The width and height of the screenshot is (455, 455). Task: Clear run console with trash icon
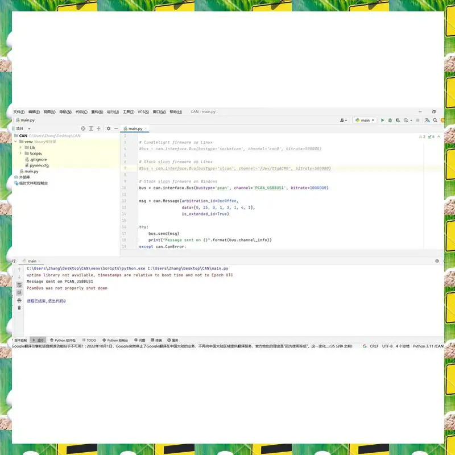pos(19,308)
